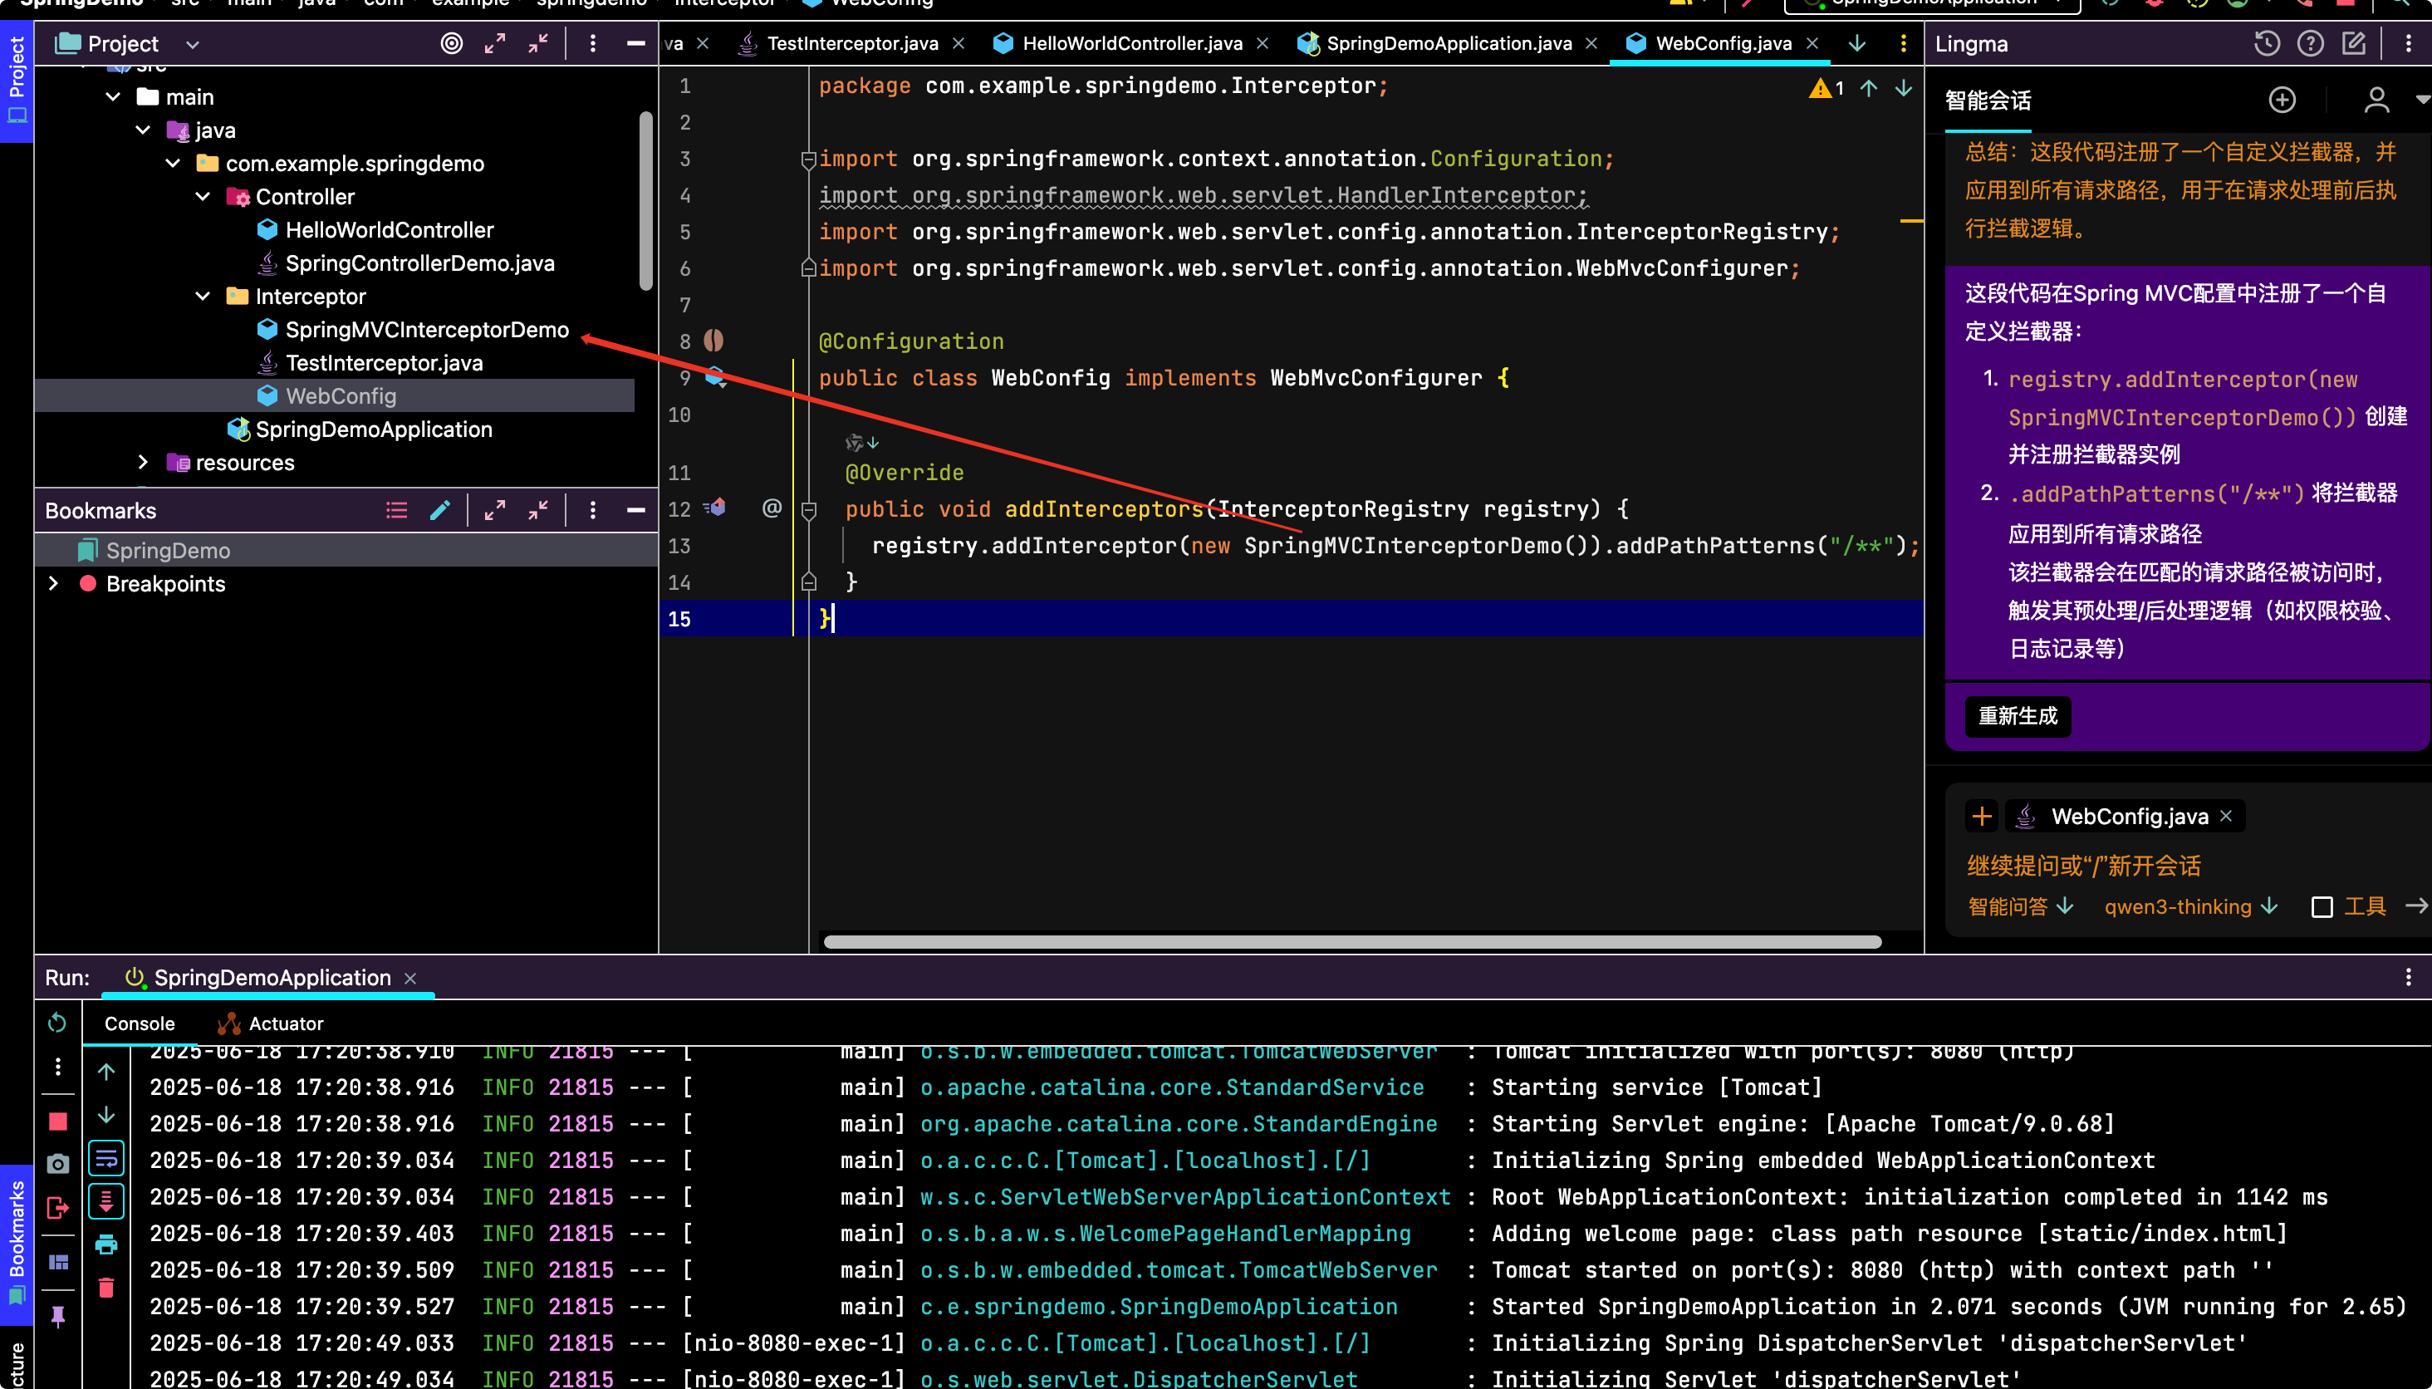Hide the Project panel with minus icon
The height and width of the screenshot is (1389, 2432).
[x=635, y=43]
